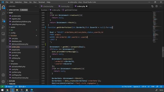Click Ln 114, Col 41 in status bar

pos(127,87)
